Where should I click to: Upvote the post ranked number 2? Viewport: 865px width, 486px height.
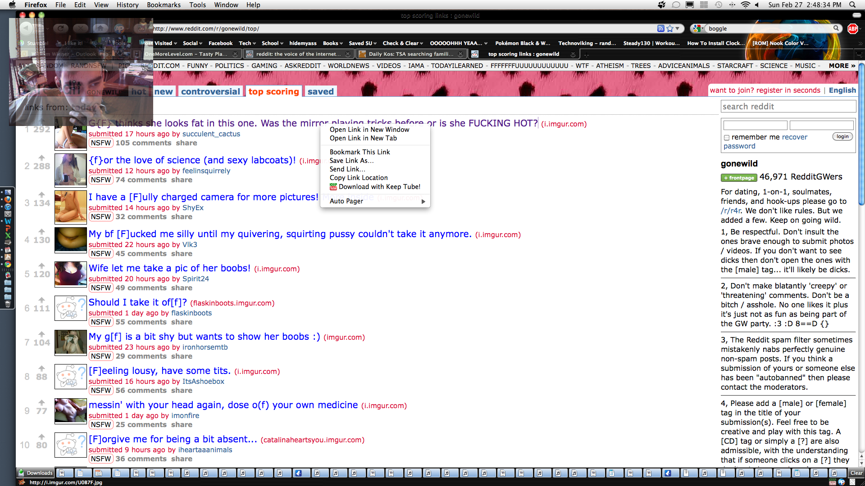(41, 158)
